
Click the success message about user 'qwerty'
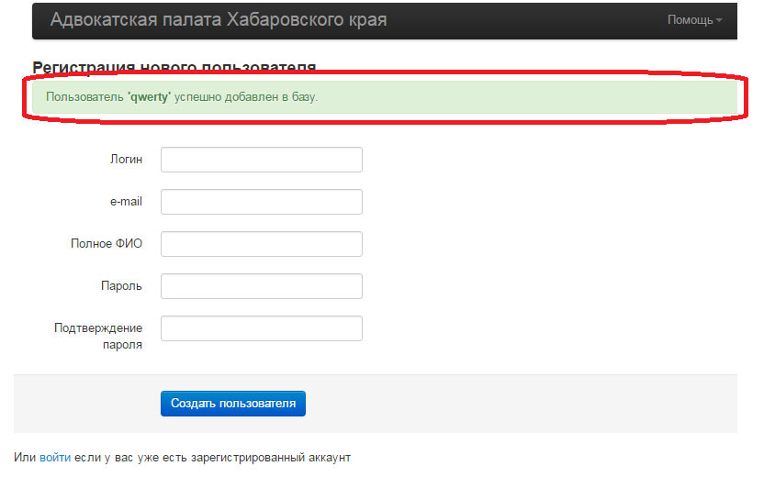(385, 97)
